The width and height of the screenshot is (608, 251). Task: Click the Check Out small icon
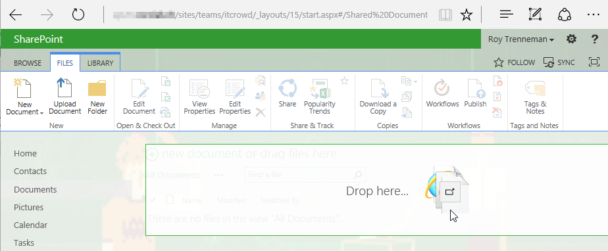click(165, 81)
